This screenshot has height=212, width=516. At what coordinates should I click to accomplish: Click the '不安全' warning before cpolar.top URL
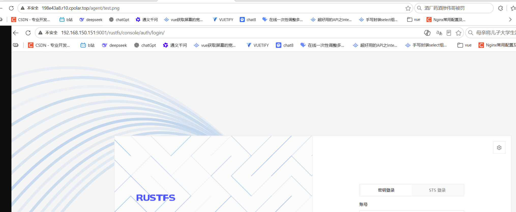(30, 8)
